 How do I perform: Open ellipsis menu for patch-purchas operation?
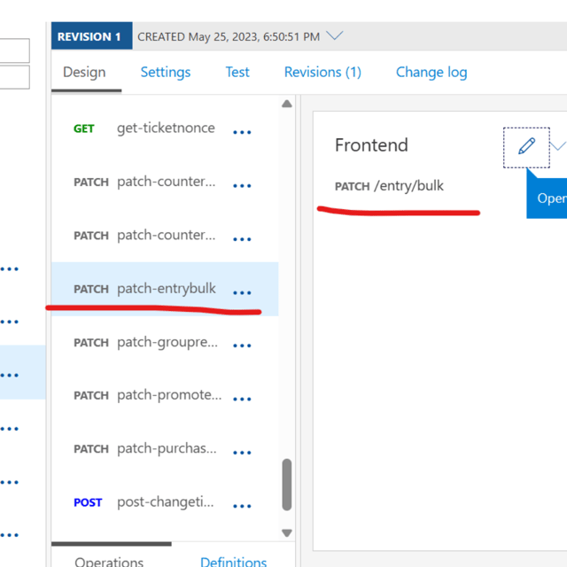(x=242, y=452)
